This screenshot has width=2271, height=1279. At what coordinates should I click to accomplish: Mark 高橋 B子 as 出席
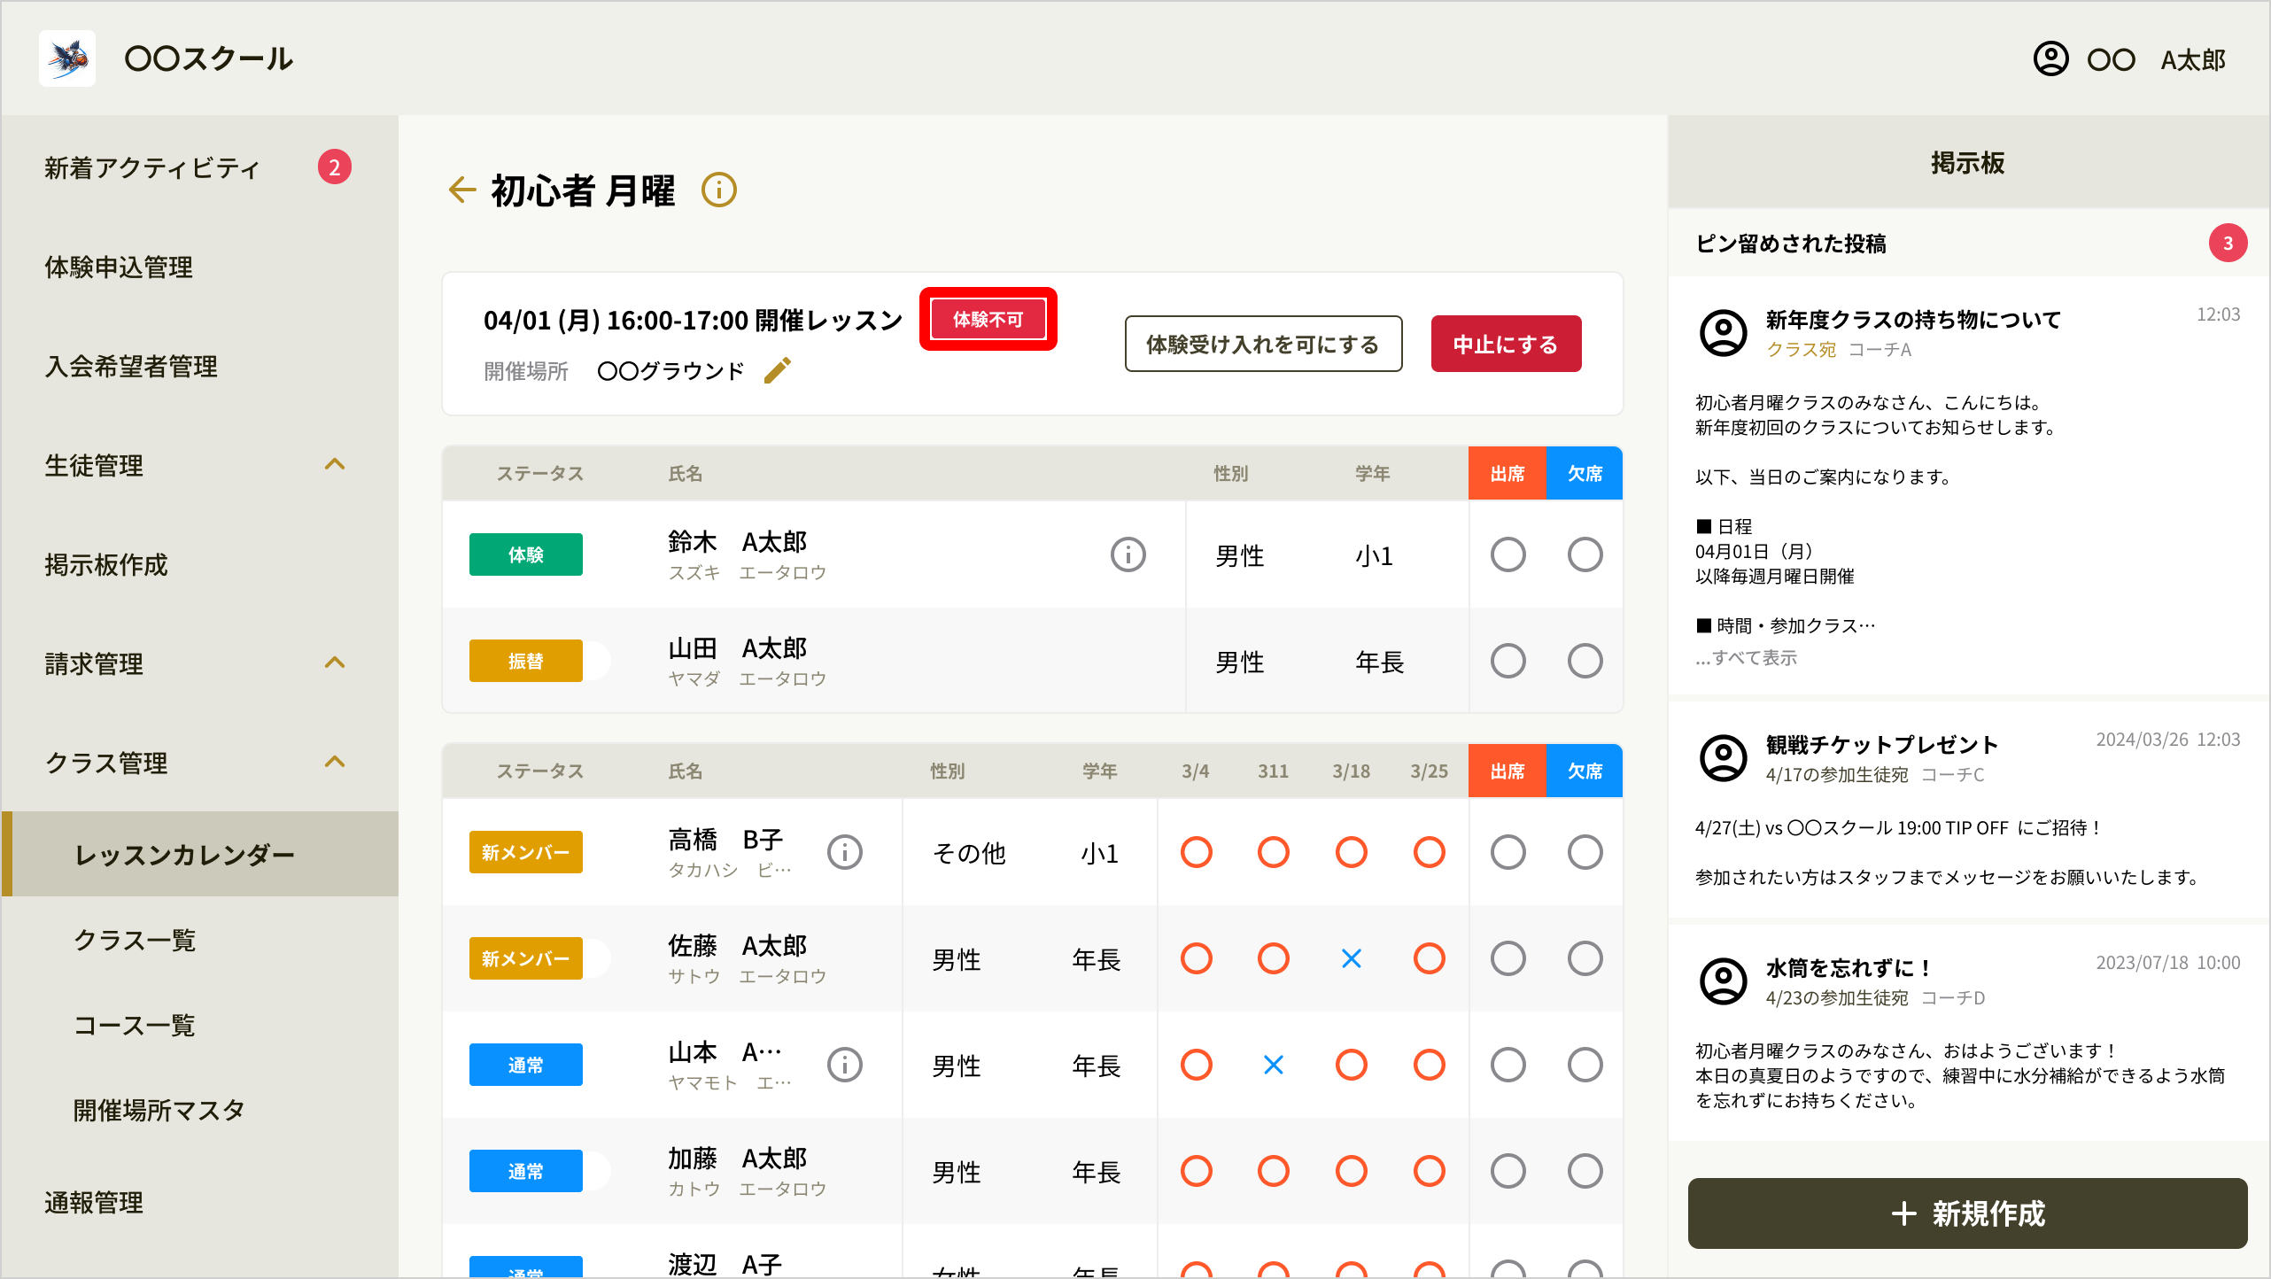point(1508,852)
